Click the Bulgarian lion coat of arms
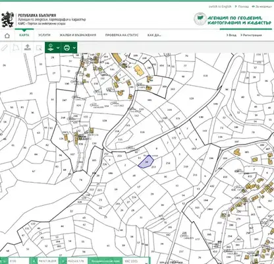This screenshot has height=264, width=274. tap(8, 19)
